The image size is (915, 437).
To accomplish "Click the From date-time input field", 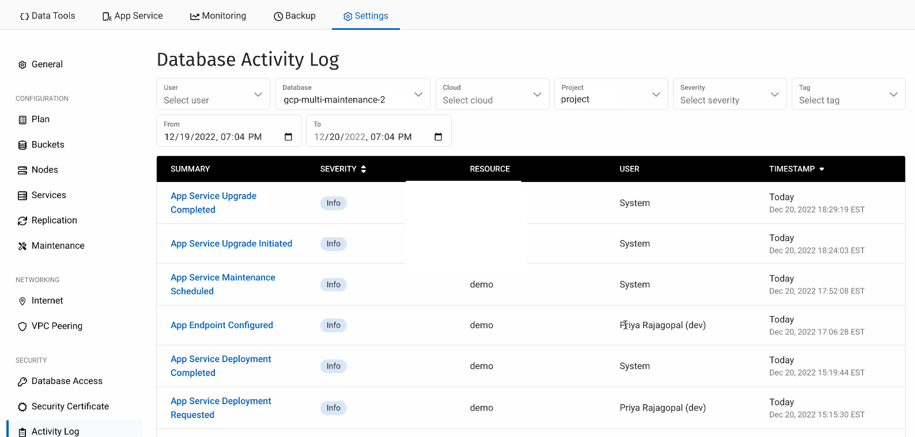I will click(x=229, y=131).
